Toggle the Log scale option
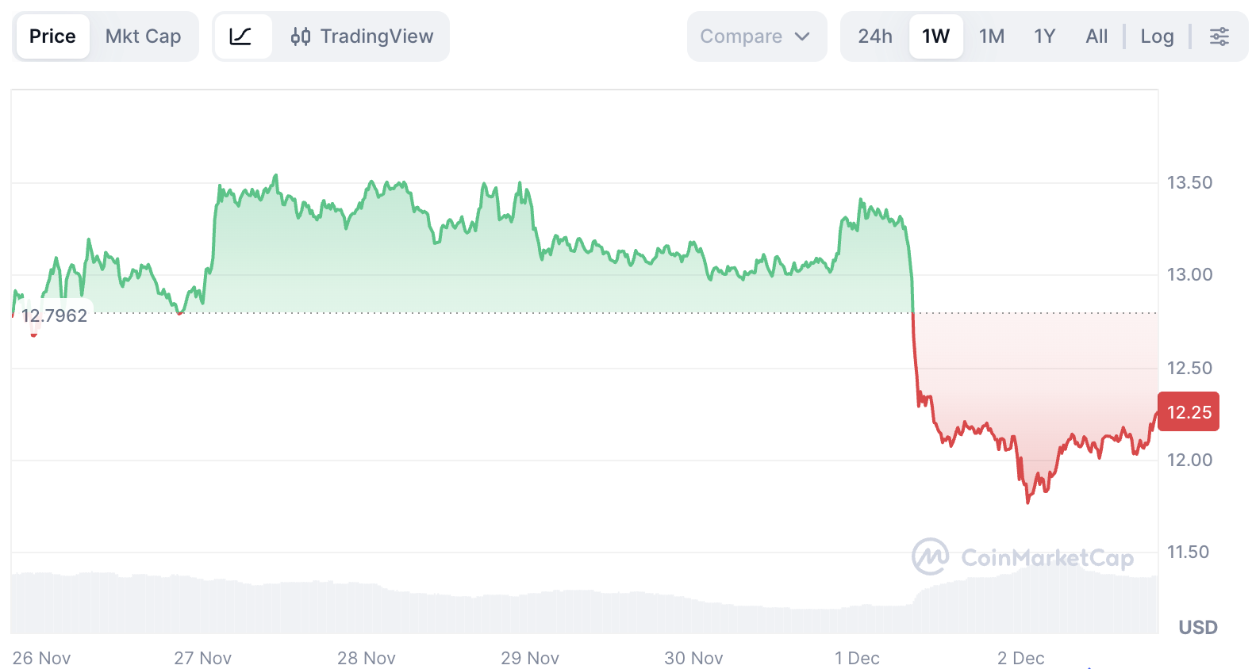 (1157, 36)
